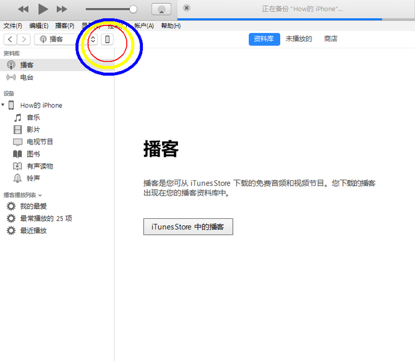415x361 pixels.
Task: Click the film strip icon for 影片
Action: click(17, 130)
